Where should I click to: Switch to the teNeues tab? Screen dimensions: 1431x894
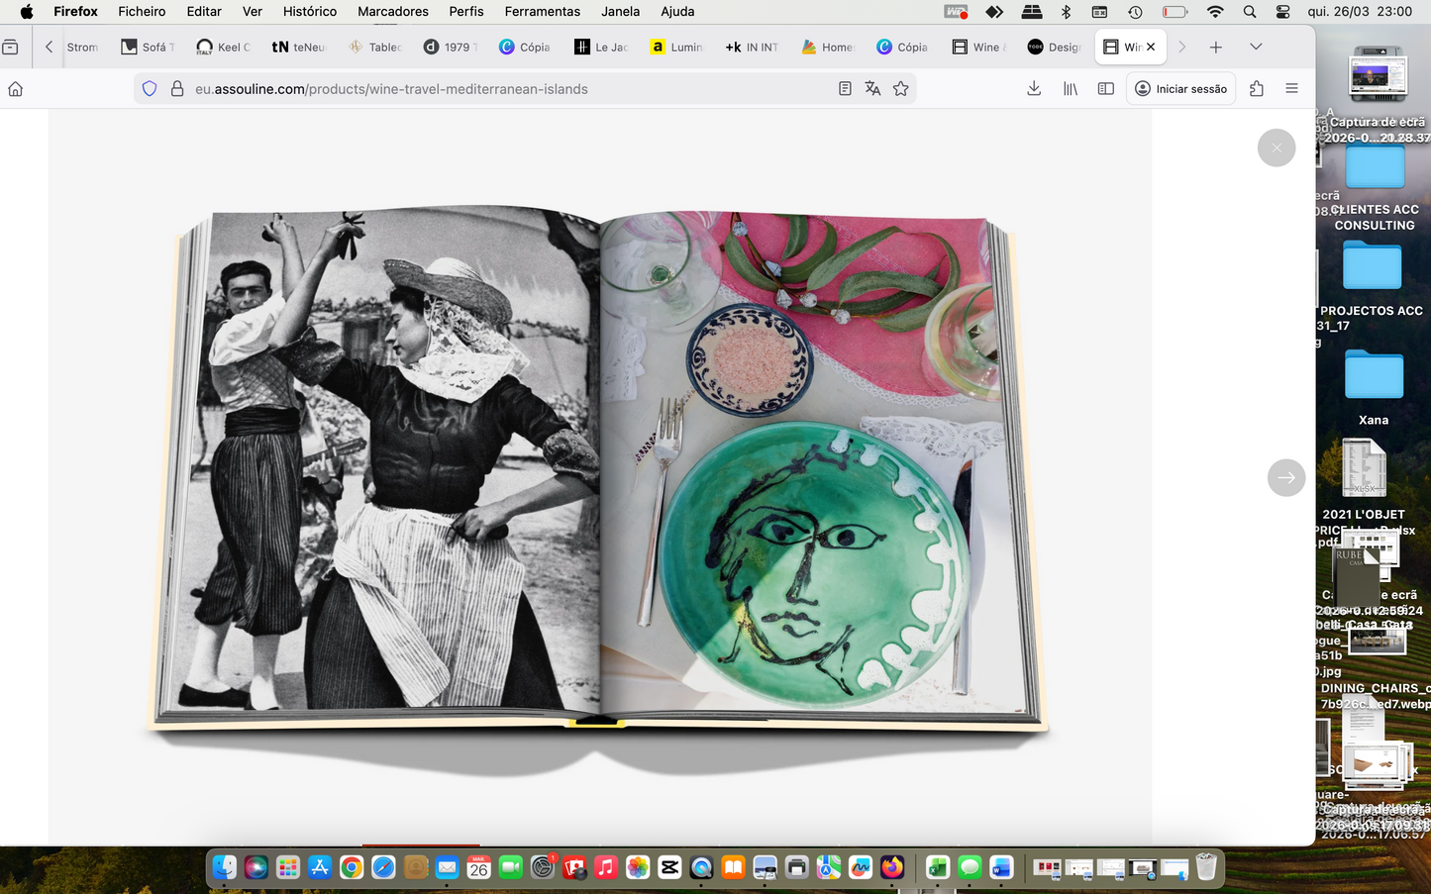coord(299,47)
